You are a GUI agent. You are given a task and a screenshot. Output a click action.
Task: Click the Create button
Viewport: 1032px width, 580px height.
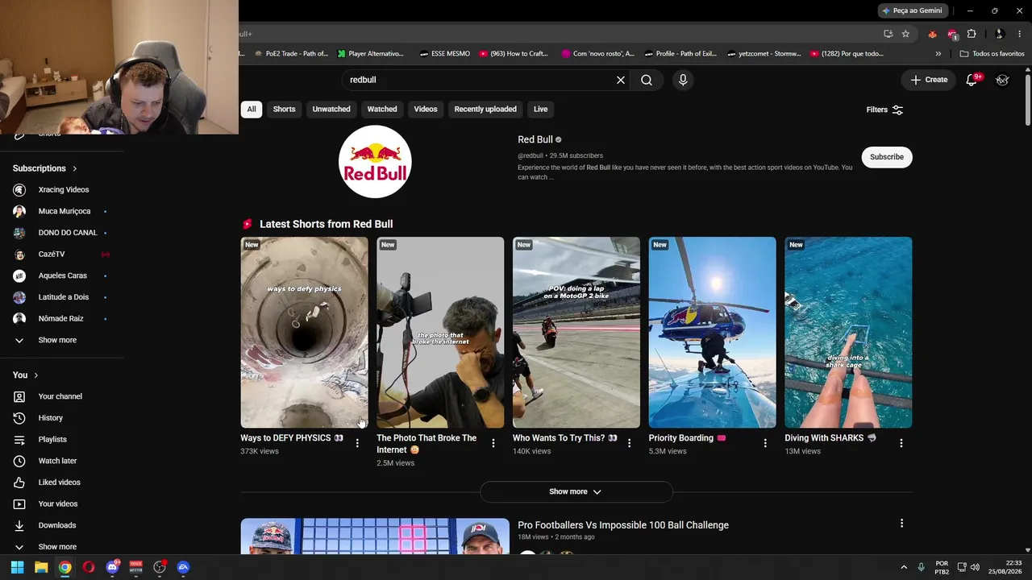pos(929,80)
